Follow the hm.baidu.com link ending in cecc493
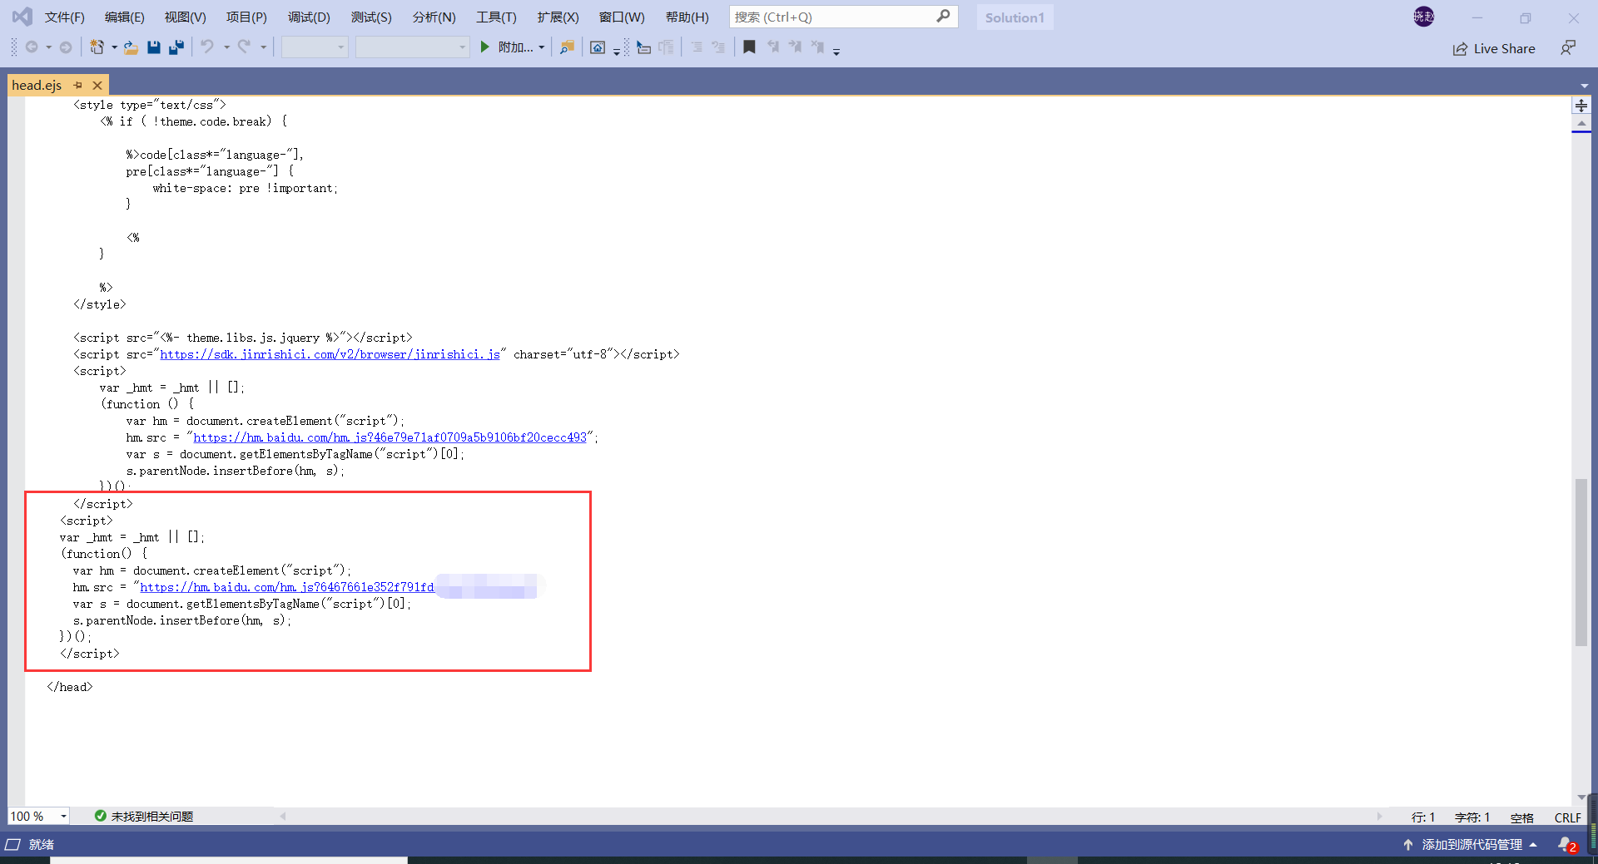The width and height of the screenshot is (1598, 864). click(x=390, y=437)
